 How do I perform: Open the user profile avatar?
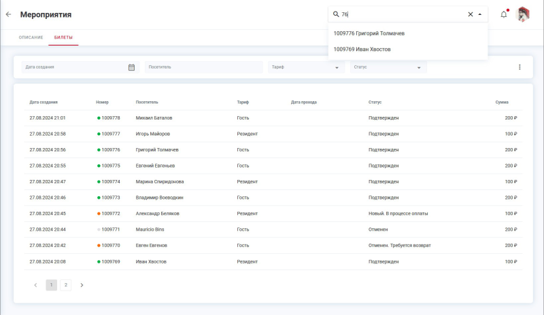click(x=523, y=14)
